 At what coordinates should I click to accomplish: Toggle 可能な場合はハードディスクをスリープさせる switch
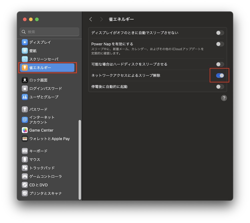point(220,64)
